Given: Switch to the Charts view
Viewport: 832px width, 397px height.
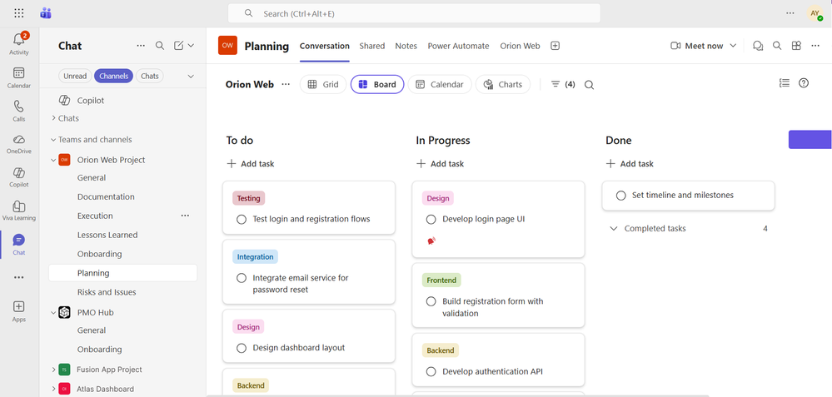Looking at the screenshot, I should pyautogui.click(x=502, y=84).
